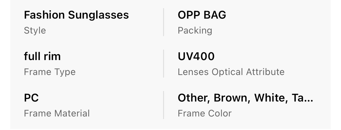Click the divider left of UV400

[164, 64]
